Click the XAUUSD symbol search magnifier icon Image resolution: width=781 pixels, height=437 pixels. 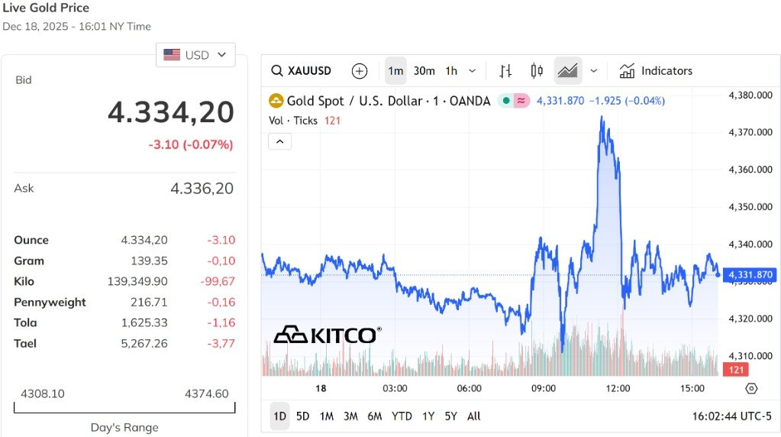(x=277, y=71)
